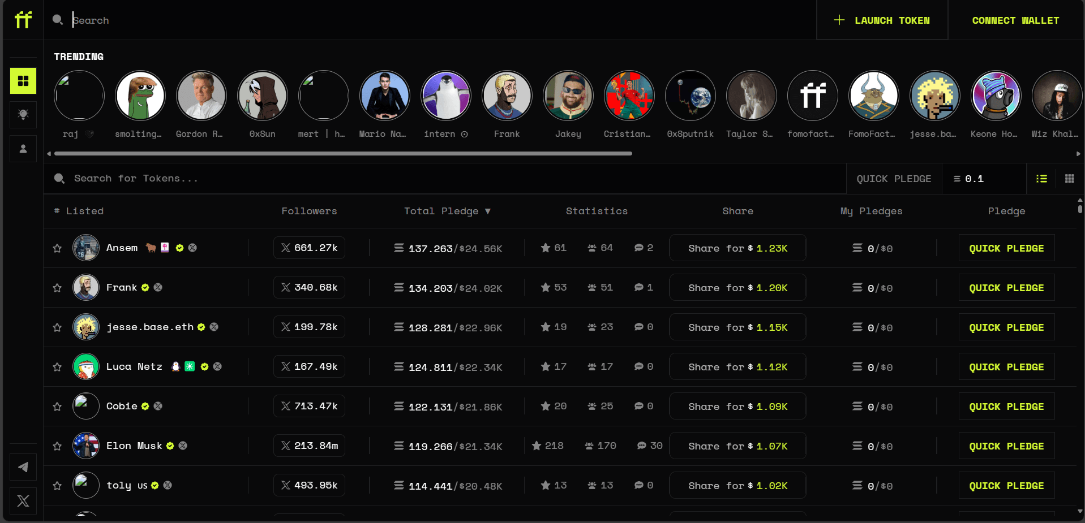Open Taylor S. trending avatar
Image resolution: width=1085 pixels, height=523 pixels.
751,96
